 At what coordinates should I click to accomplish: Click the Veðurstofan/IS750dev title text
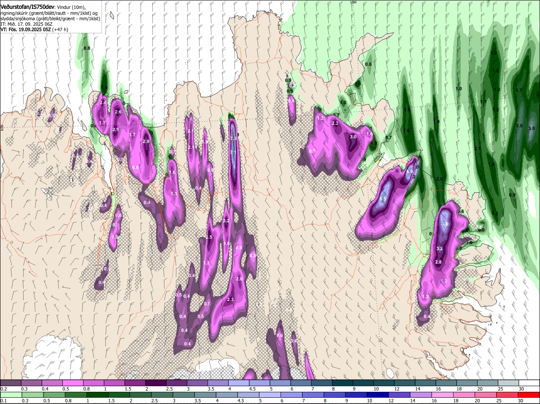pyautogui.click(x=27, y=7)
